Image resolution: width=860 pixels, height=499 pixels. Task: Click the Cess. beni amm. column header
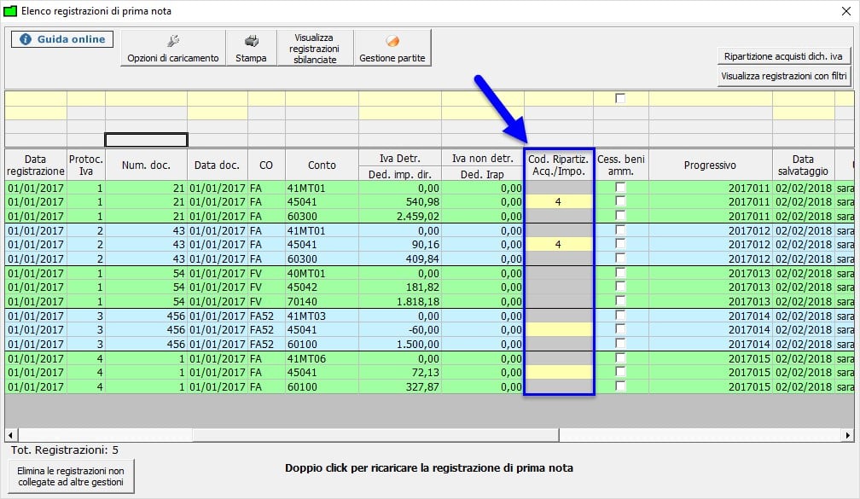click(621, 165)
